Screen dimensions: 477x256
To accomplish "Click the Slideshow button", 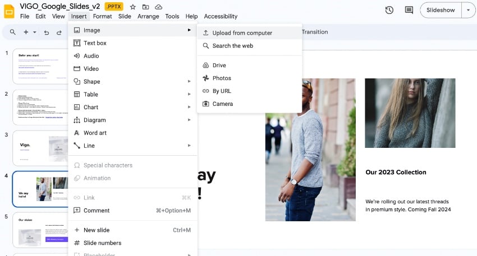I will pyautogui.click(x=441, y=10).
